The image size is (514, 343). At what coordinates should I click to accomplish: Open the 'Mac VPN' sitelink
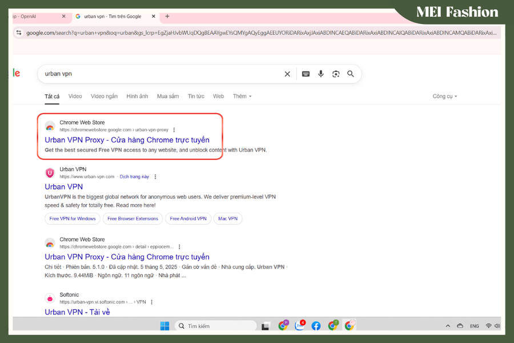pyautogui.click(x=228, y=218)
